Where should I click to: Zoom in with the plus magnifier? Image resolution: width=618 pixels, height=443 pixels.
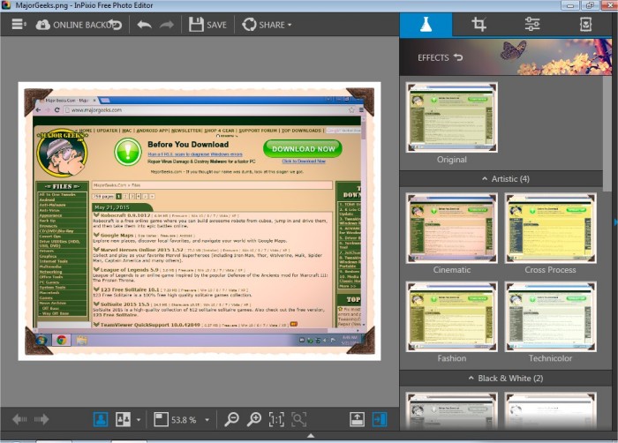pos(254,419)
